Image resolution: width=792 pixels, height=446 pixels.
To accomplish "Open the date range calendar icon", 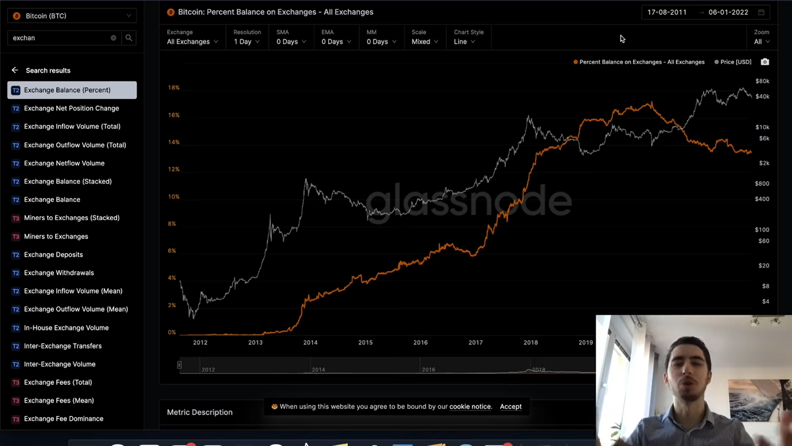I will [761, 12].
